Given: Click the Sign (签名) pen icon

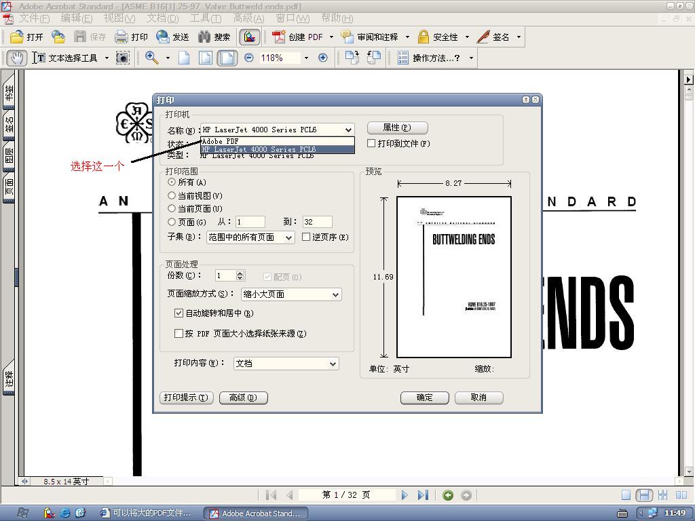Looking at the screenshot, I should (483, 37).
